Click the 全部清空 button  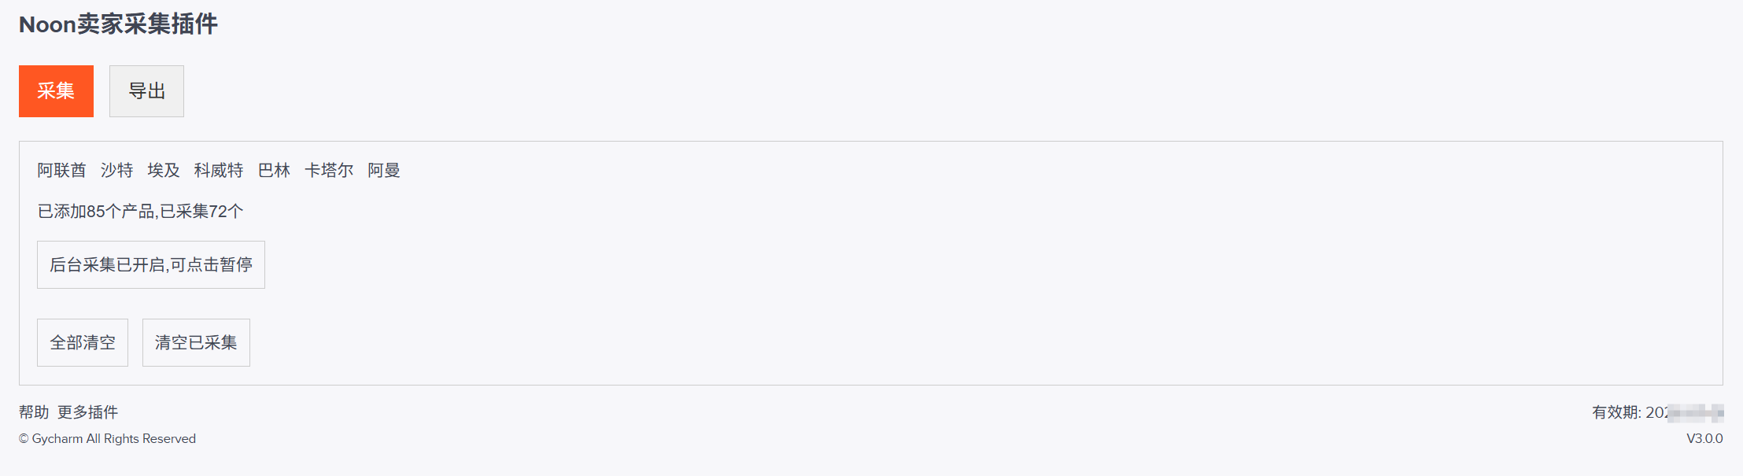click(x=83, y=342)
